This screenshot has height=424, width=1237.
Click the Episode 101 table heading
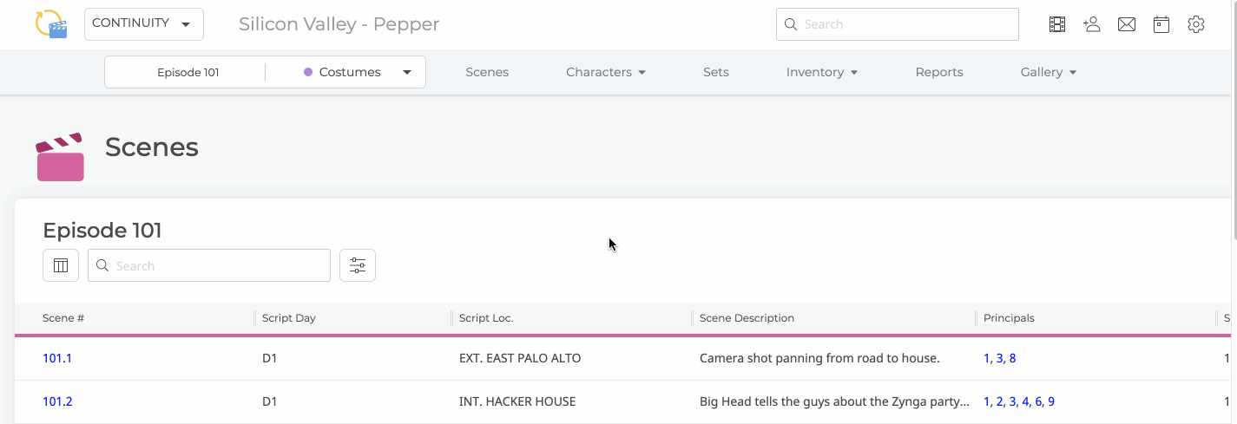tap(102, 230)
